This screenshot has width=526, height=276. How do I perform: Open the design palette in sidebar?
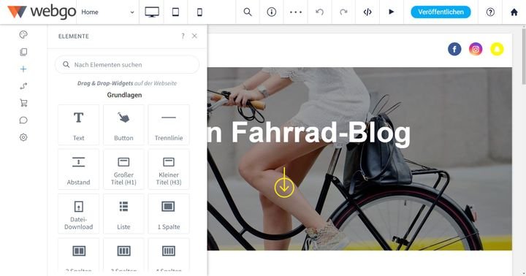tap(23, 34)
